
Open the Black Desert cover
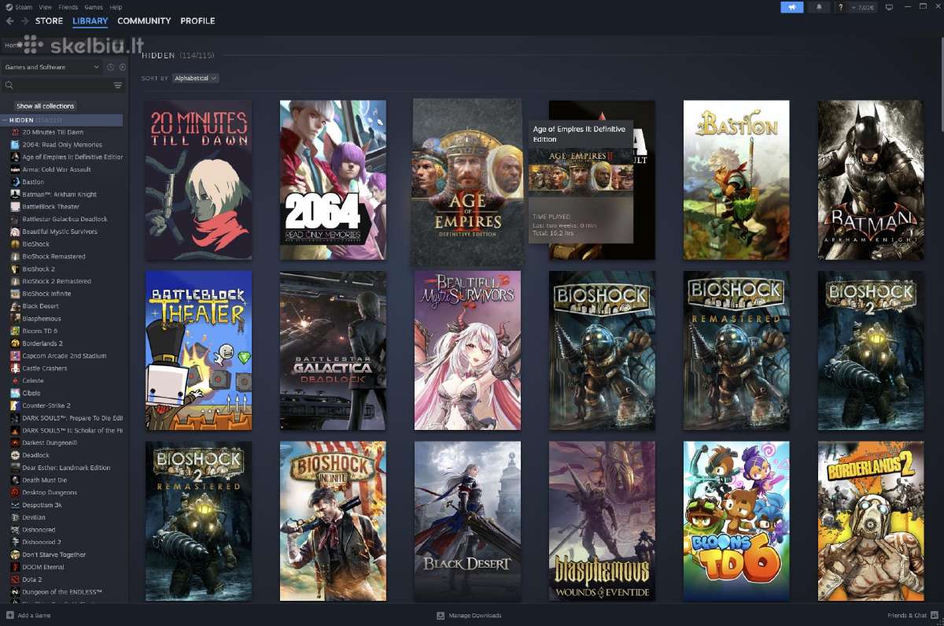[x=467, y=521]
